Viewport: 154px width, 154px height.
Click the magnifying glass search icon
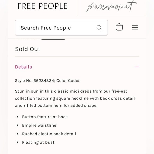(99, 28)
